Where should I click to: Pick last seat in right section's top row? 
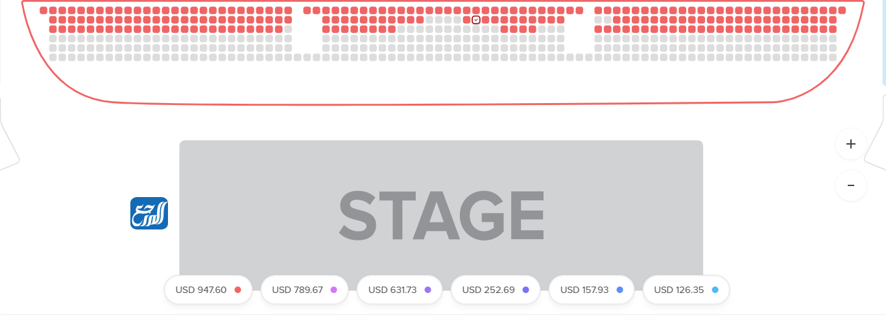[x=842, y=10]
